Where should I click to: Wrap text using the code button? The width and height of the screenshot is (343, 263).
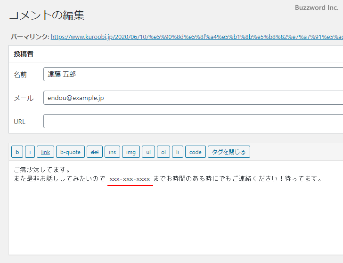tap(195, 152)
